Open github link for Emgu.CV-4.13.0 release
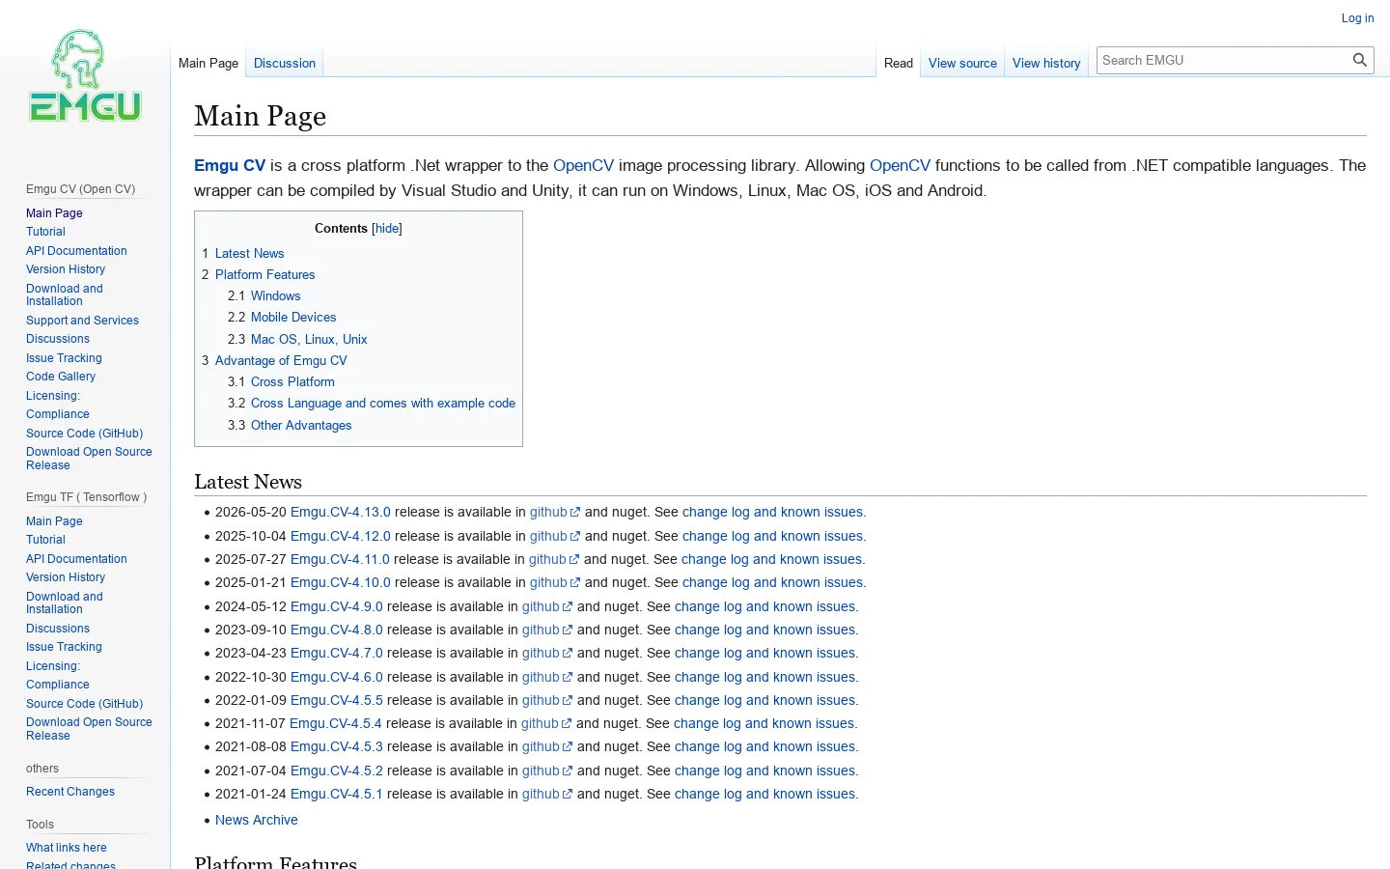Viewport: 1390px width, 869px height. pos(554,513)
